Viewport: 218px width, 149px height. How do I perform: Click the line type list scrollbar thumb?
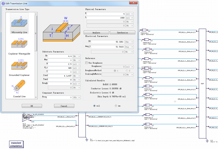point(36,33)
